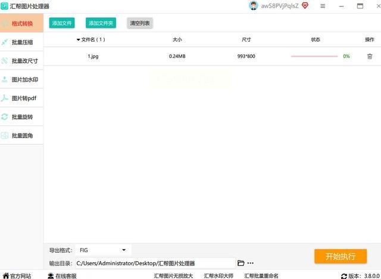The height and width of the screenshot is (279, 381).
Task: Open 在线客服 support icon
Action: coord(51,276)
